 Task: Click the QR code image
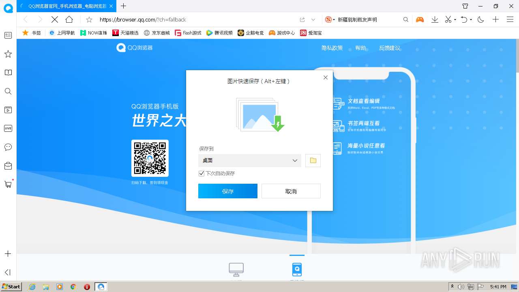coord(150,158)
